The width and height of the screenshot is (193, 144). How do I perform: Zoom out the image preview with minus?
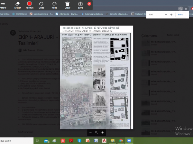coord(90,132)
